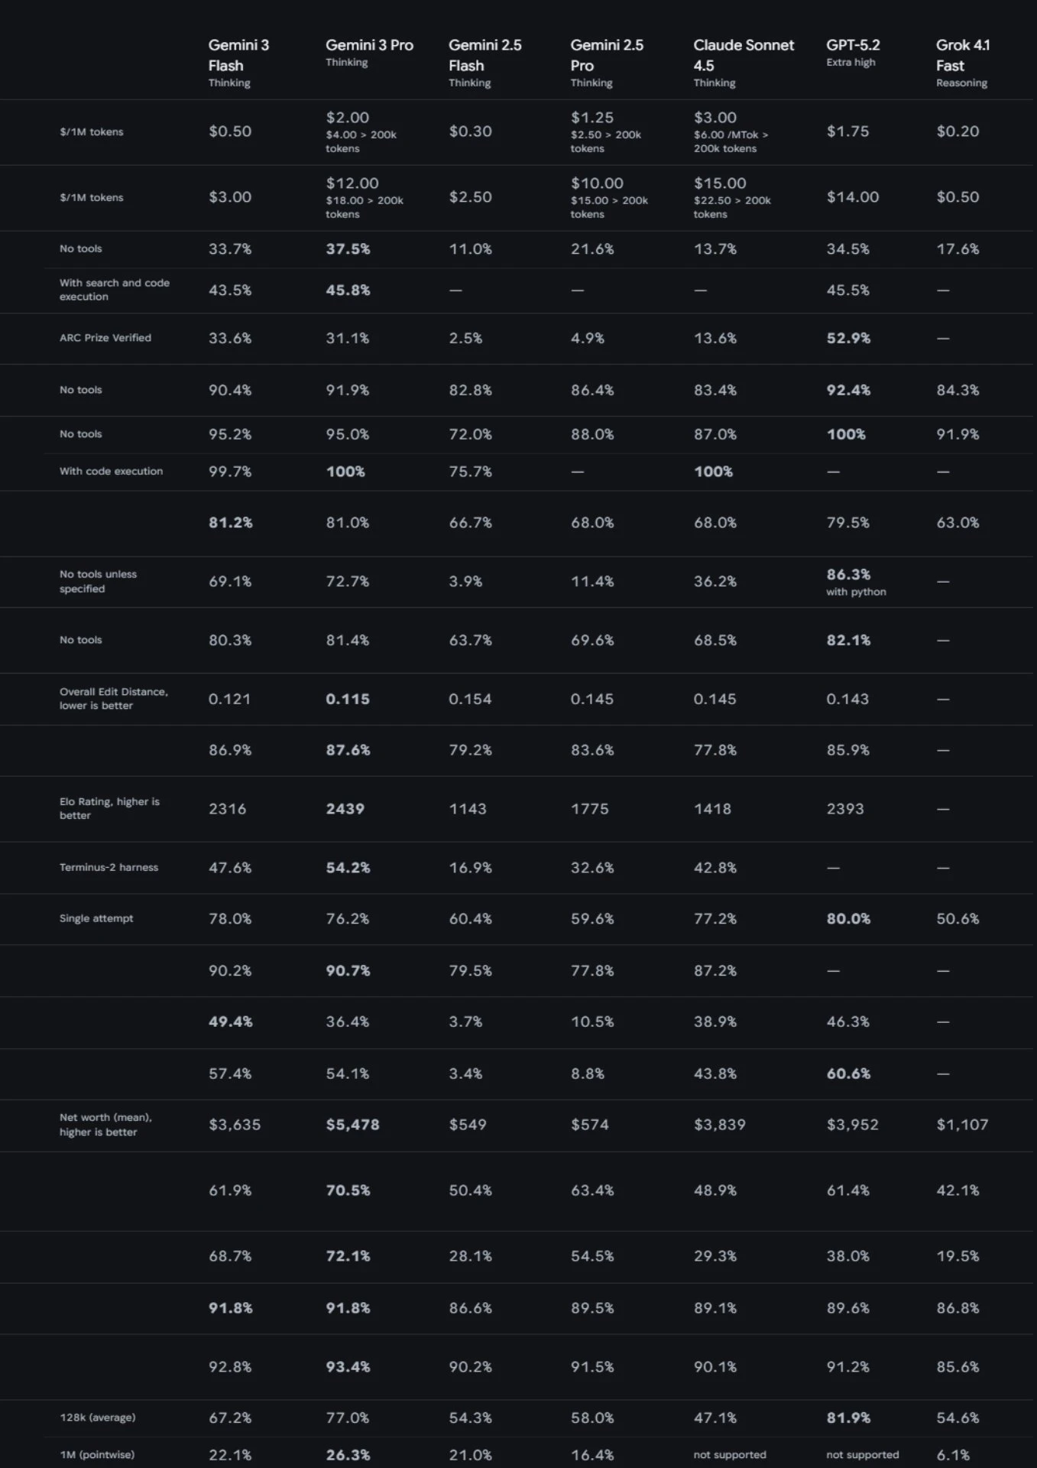Click the Overall Edit Distance row label
1037x1468 pixels.
point(113,698)
